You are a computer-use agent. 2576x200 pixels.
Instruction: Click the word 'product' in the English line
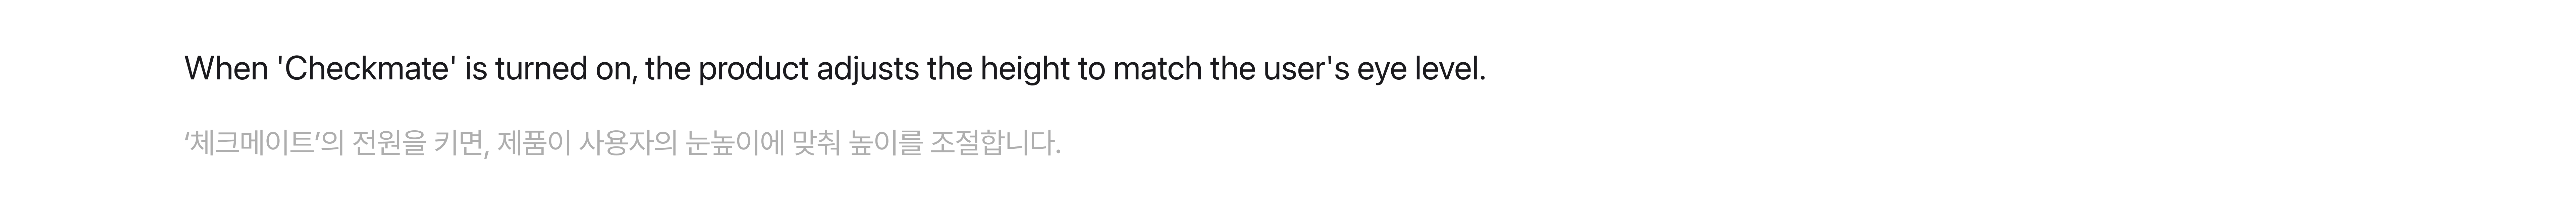pyautogui.click(x=753, y=69)
